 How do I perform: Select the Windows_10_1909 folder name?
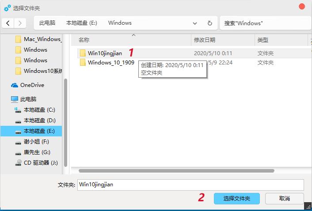(111, 63)
